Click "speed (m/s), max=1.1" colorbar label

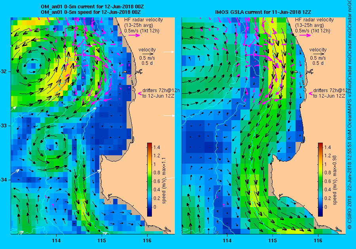click(164, 181)
